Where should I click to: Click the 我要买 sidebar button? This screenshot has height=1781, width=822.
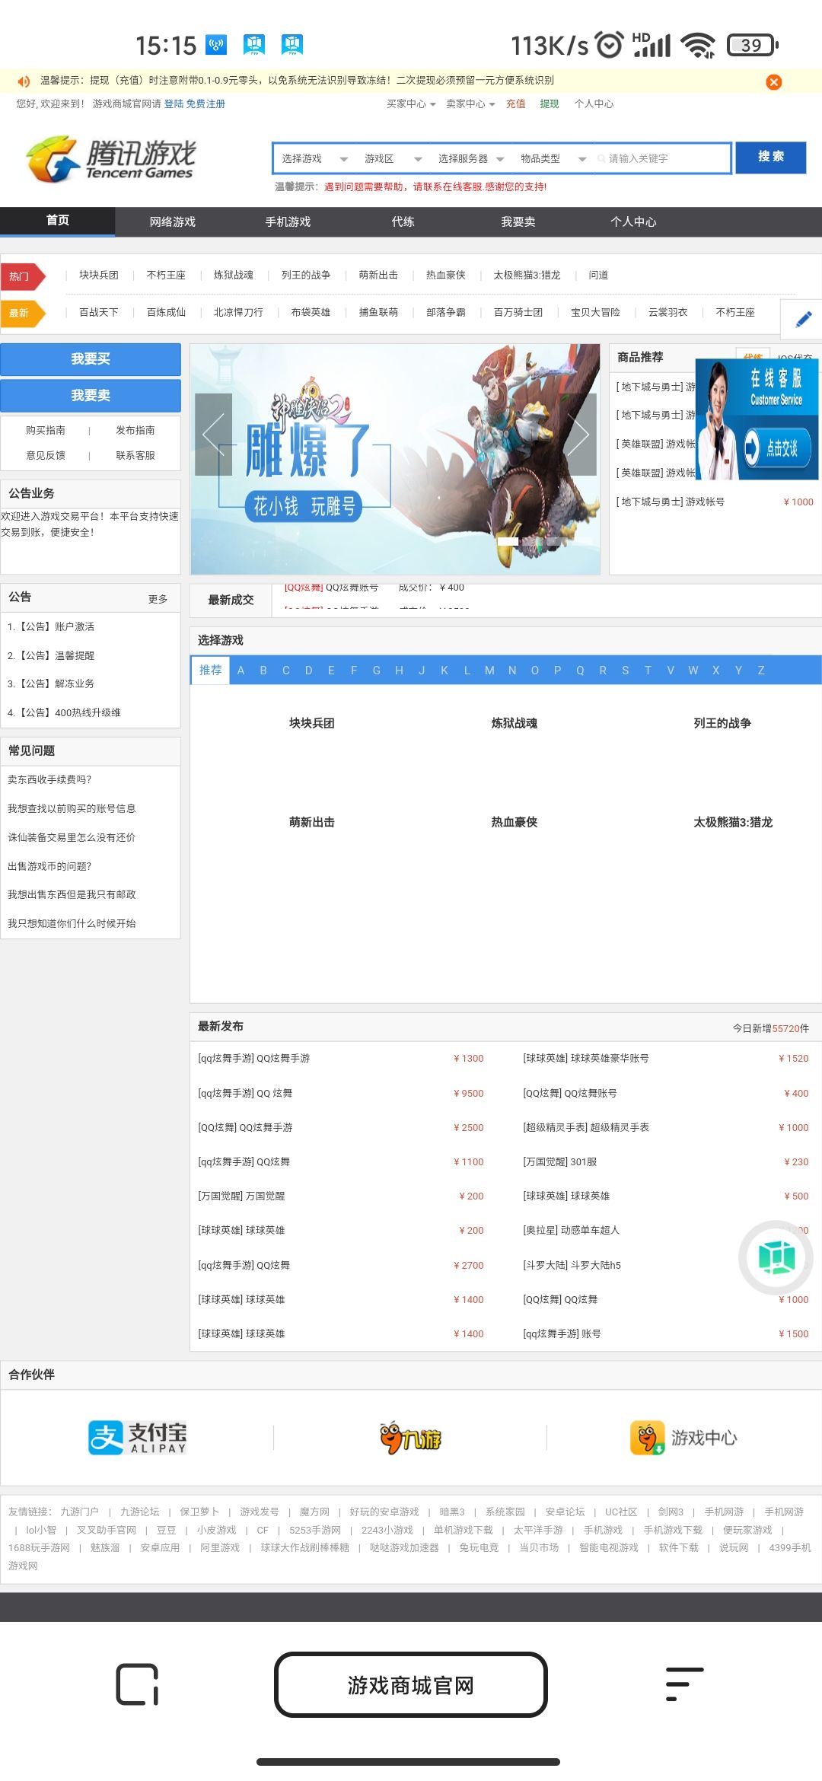point(91,359)
